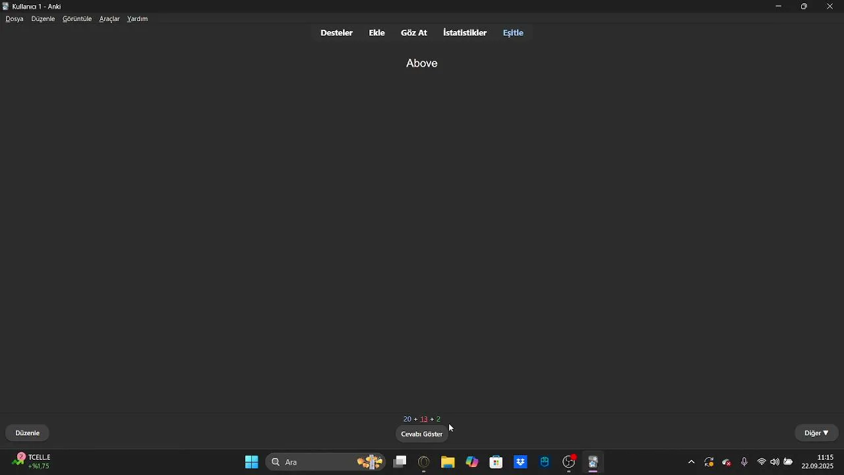Click Eşitle to sync collection
The height and width of the screenshot is (475, 844).
click(514, 33)
